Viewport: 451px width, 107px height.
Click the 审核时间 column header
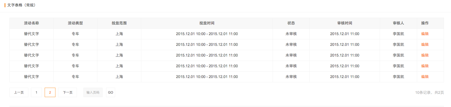tap(345, 23)
